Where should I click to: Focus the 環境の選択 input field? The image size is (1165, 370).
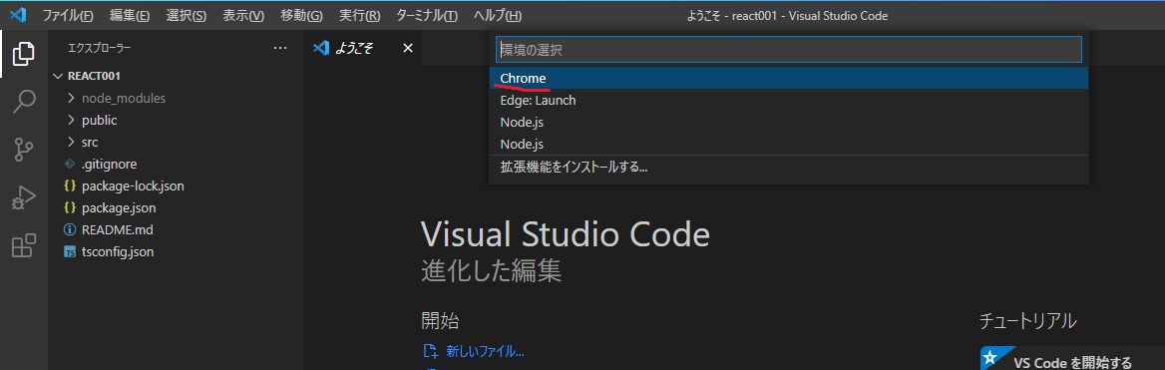click(x=789, y=50)
